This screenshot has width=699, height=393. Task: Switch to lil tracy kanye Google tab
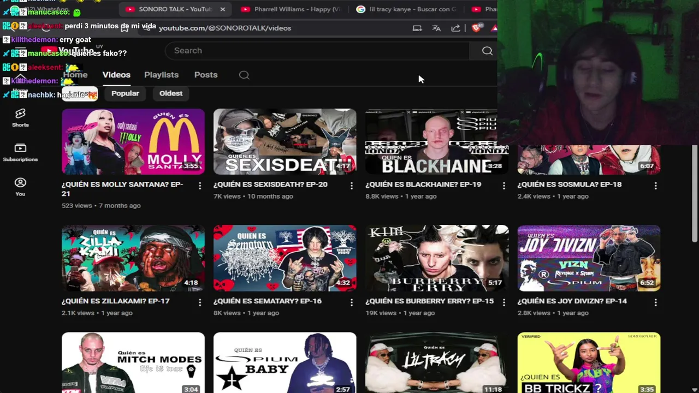pyautogui.click(x=407, y=9)
